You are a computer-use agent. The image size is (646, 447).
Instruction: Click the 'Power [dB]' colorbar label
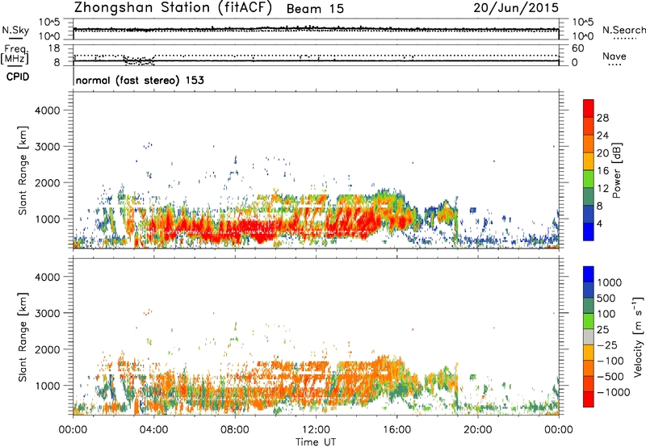(616, 170)
